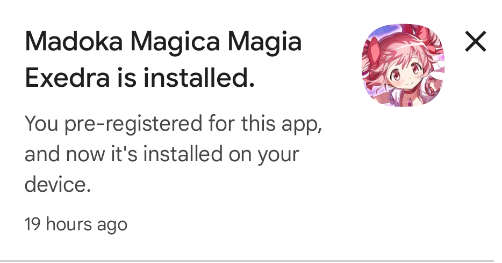The height and width of the screenshot is (263, 502).
Task: Dismiss the notification with the X icon
Action: point(476,41)
